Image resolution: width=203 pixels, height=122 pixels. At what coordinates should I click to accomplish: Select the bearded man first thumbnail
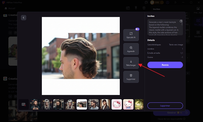35,104
